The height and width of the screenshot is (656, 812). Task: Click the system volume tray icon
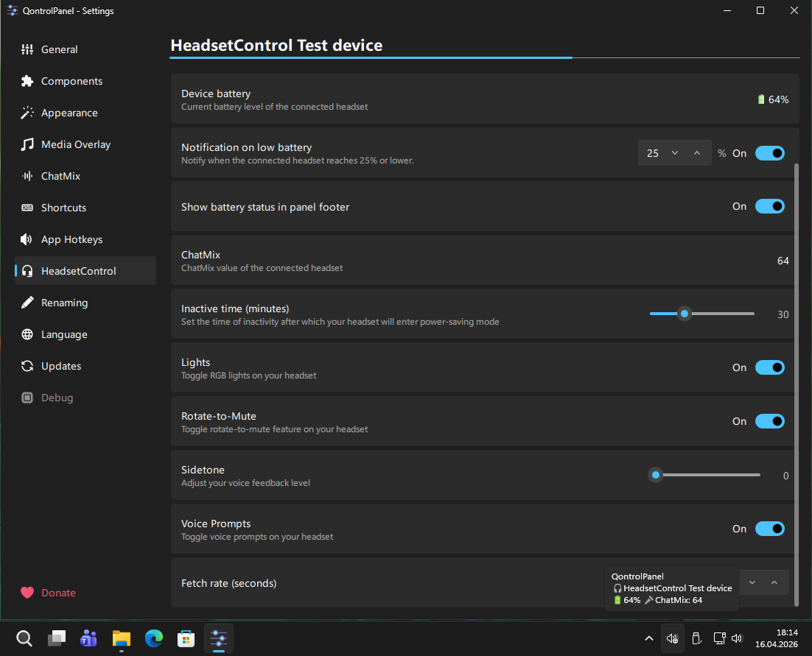point(737,638)
